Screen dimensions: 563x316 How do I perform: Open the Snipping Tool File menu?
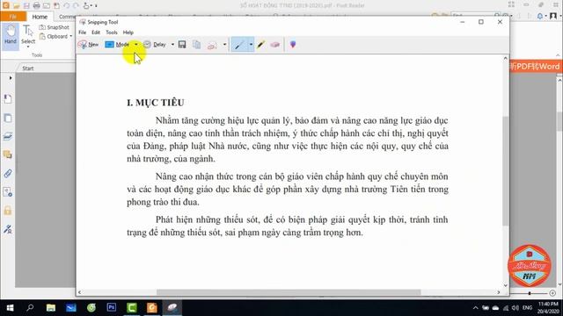82,32
